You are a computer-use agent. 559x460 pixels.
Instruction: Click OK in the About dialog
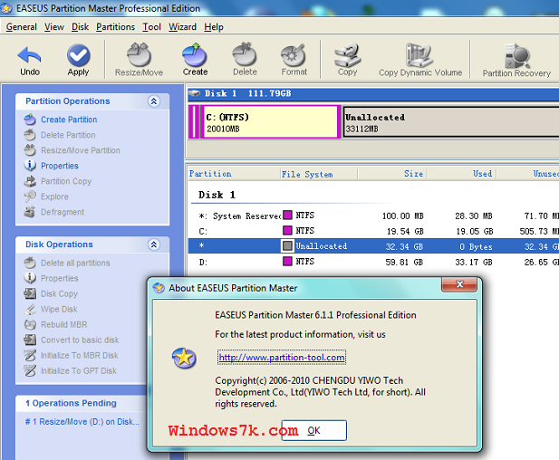(313, 430)
